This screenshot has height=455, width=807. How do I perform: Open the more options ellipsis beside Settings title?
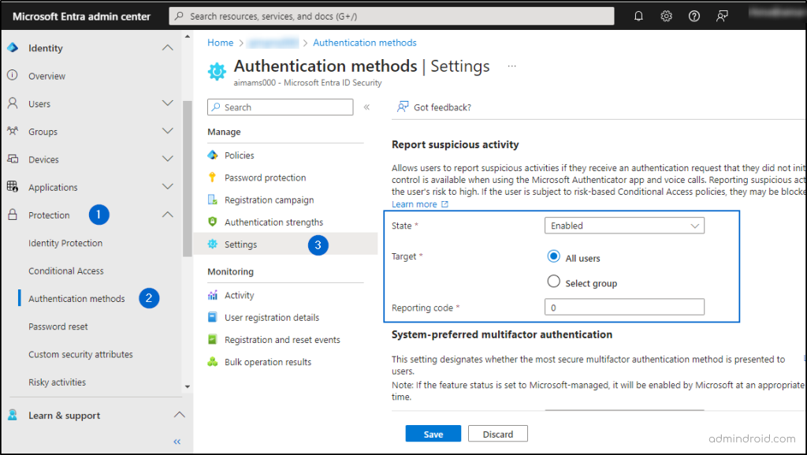pyautogui.click(x=511, y=66)
